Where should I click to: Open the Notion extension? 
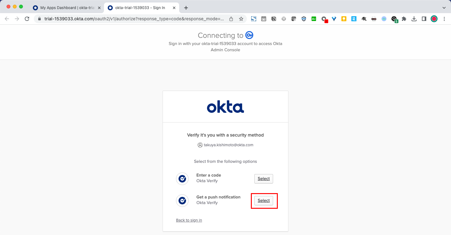(x=274, y=19)
